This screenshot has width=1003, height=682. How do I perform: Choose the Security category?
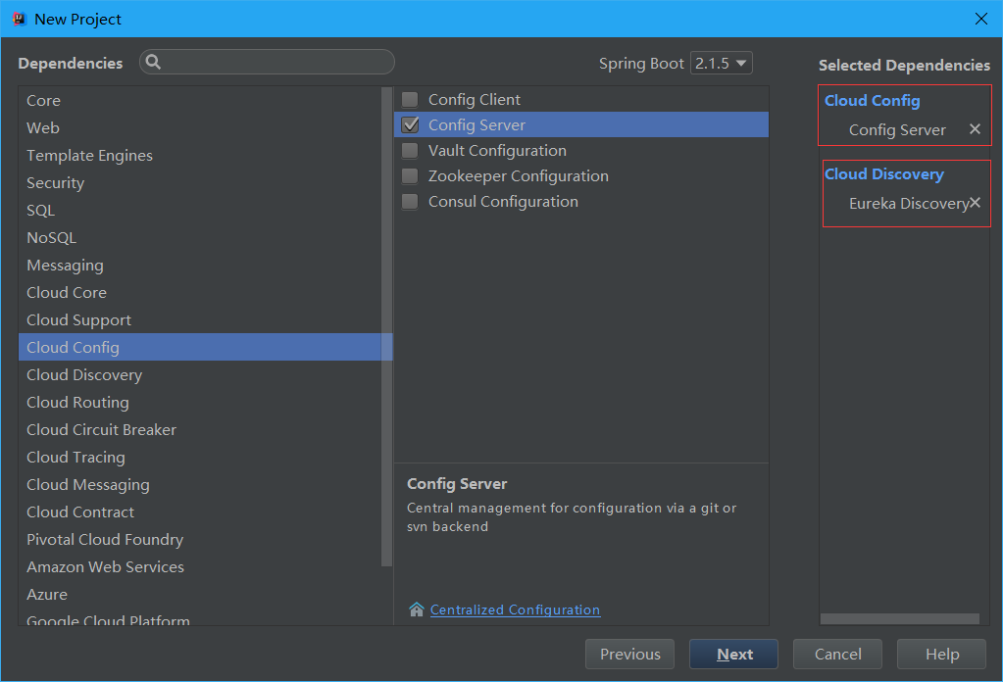coord(200,183)
